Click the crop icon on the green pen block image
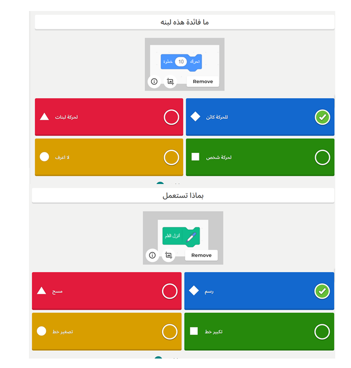Image resolution: width=351 pixels, height=368 pixels. pos(168,255)
